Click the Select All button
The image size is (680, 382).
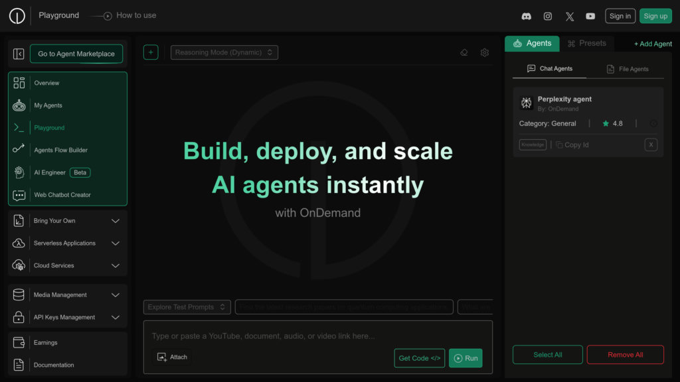548,355
